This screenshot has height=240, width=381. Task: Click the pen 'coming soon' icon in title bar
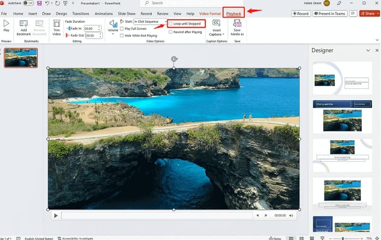[x=339, y=3]
